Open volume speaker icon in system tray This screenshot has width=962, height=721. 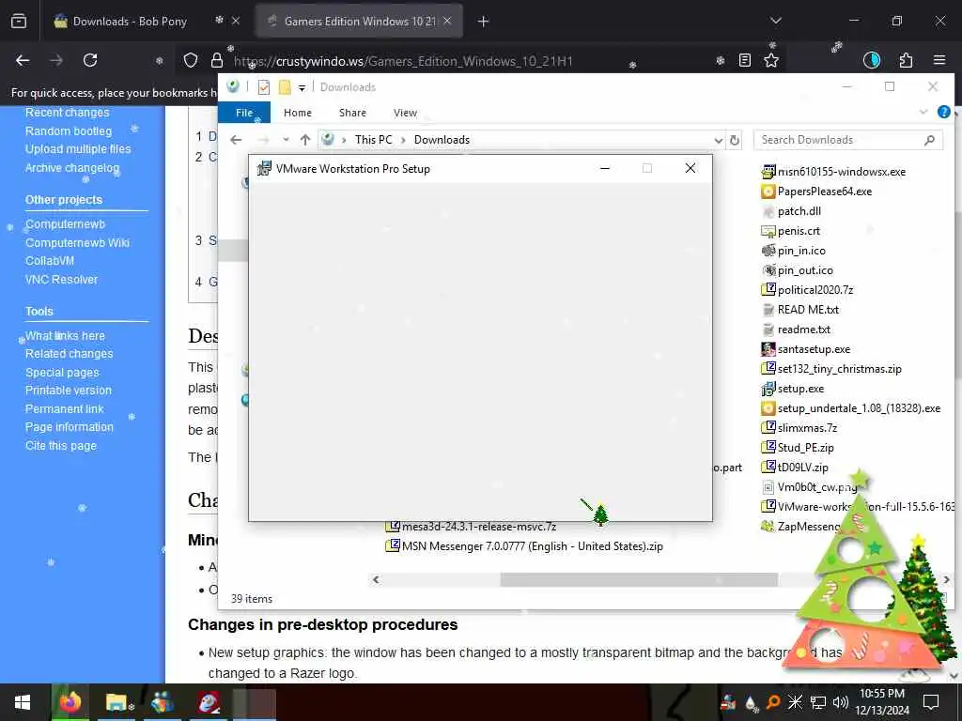point(841,702)
